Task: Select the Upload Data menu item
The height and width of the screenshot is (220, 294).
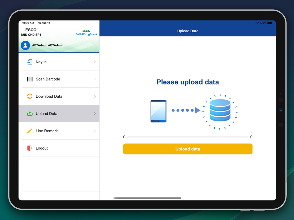Action: [59, 114]
